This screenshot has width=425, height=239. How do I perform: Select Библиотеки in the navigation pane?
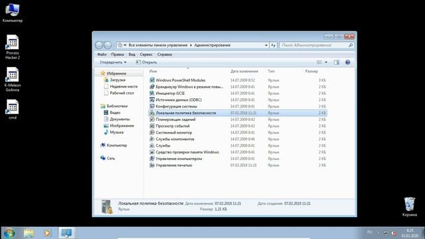(117, 106)
